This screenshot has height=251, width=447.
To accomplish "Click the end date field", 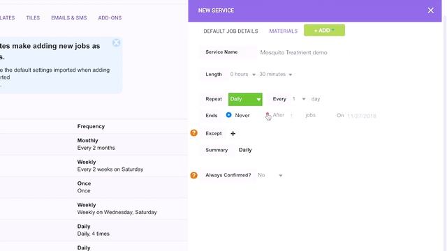I will (362, 116).
